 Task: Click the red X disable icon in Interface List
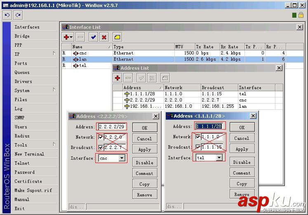point(104,37)
